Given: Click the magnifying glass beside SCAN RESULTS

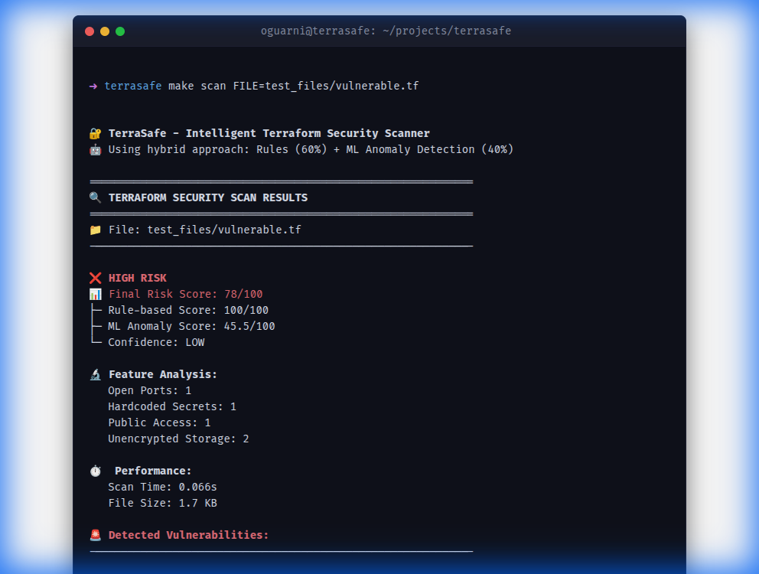Looking at the screenshot, I should (96, 197).
